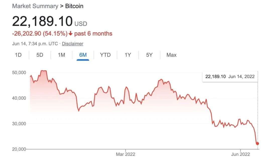Select the 1D time range tab

[18, 55]
